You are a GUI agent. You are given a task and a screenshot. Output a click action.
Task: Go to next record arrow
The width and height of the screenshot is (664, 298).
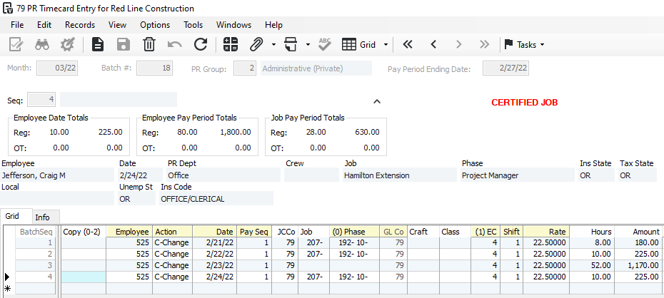pyautogui.click(x=458, y=44)
